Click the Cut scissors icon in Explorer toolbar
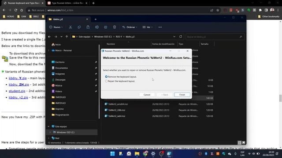282x158 pixels. tap(70, 27)
